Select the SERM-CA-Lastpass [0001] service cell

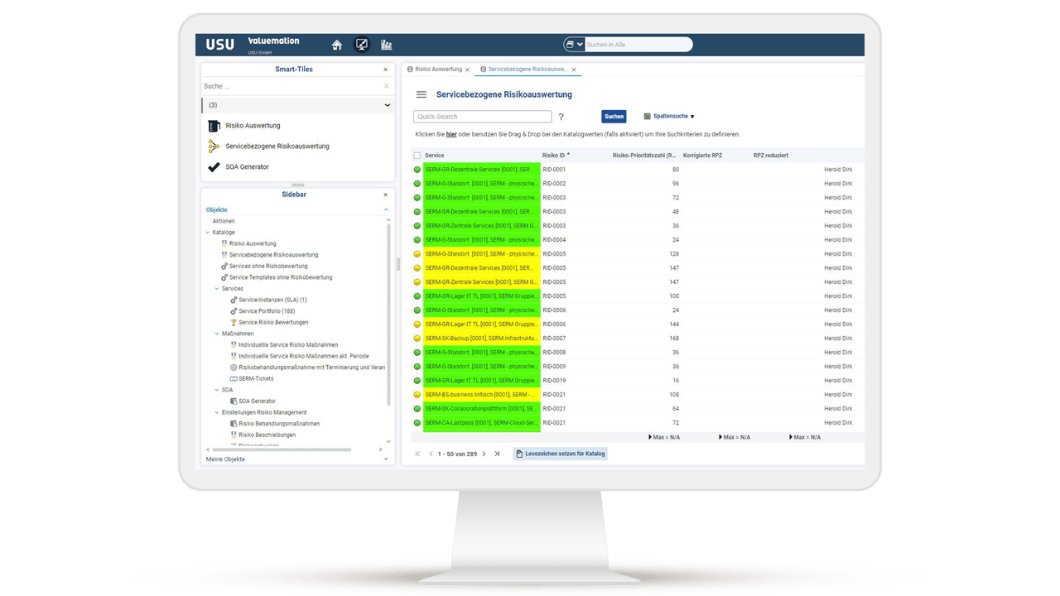[x=481, y=423]
